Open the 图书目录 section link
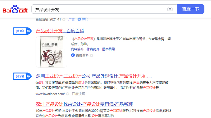This screenshot has width=211, height=118. point(109,49)
